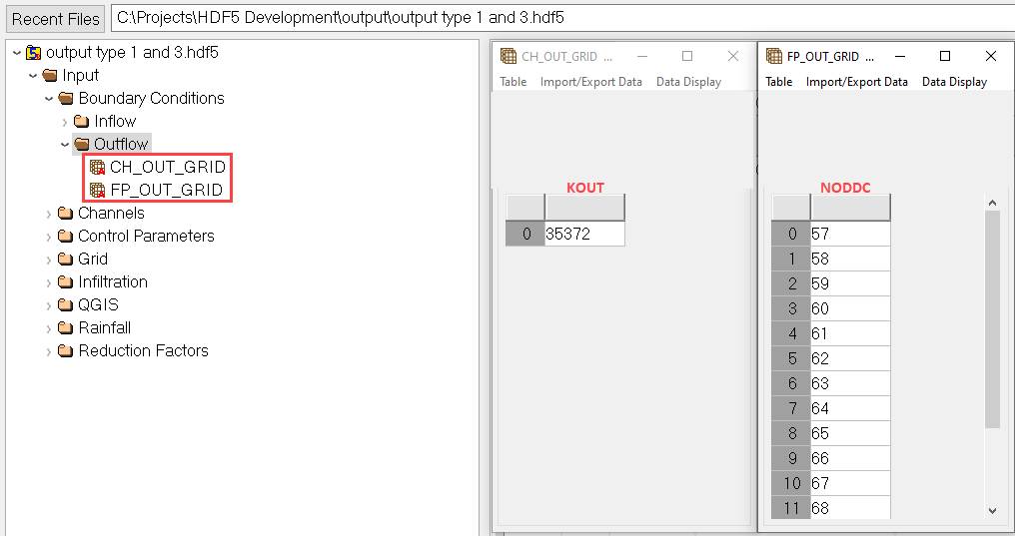The image size is (1015, 536).
Task: Maximize the FP_OUT_GRID window
Action: click(x=945, y=56)
